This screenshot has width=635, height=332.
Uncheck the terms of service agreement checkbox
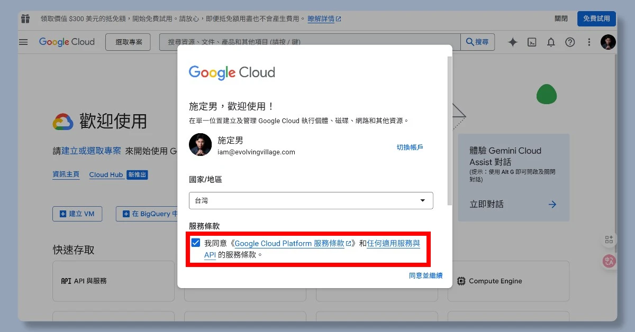click(196, 243)
